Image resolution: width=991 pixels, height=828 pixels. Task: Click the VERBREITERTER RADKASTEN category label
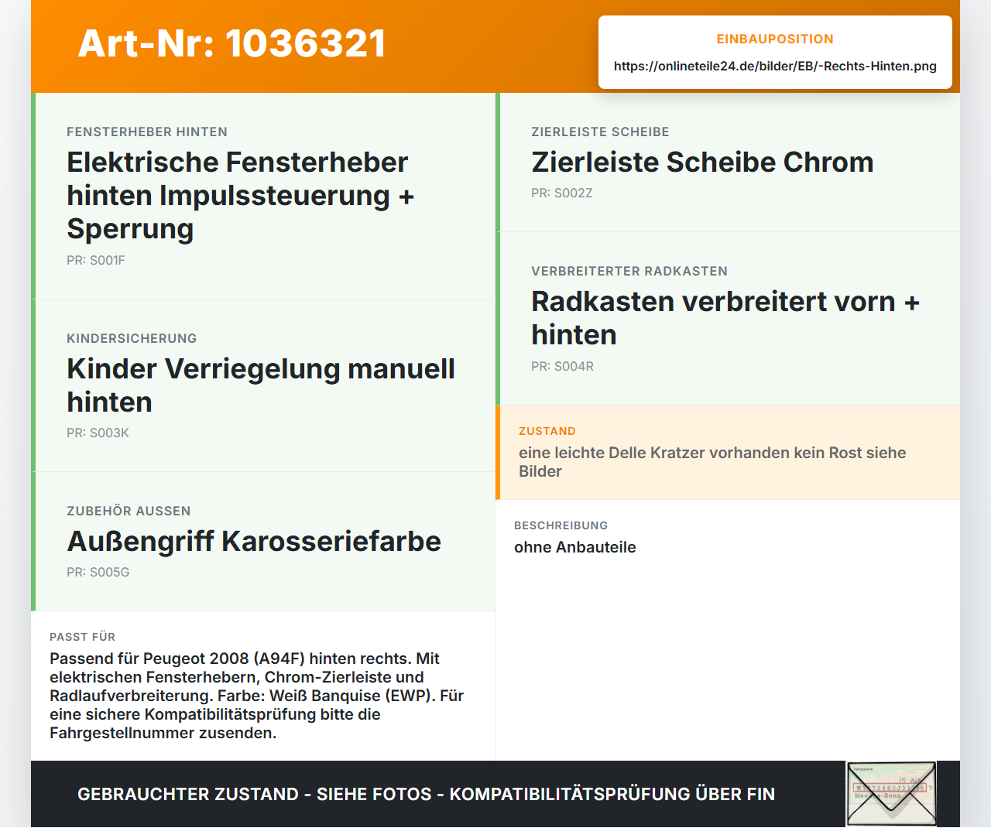pos(629,271)
